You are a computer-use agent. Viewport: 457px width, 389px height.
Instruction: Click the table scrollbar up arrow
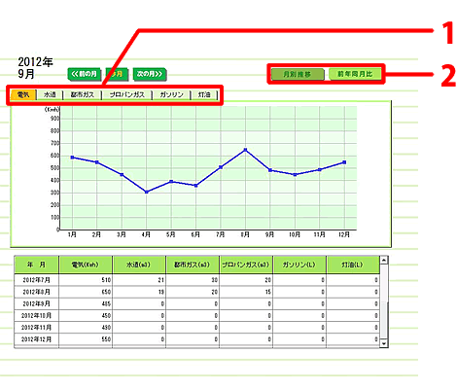[384, 260]
